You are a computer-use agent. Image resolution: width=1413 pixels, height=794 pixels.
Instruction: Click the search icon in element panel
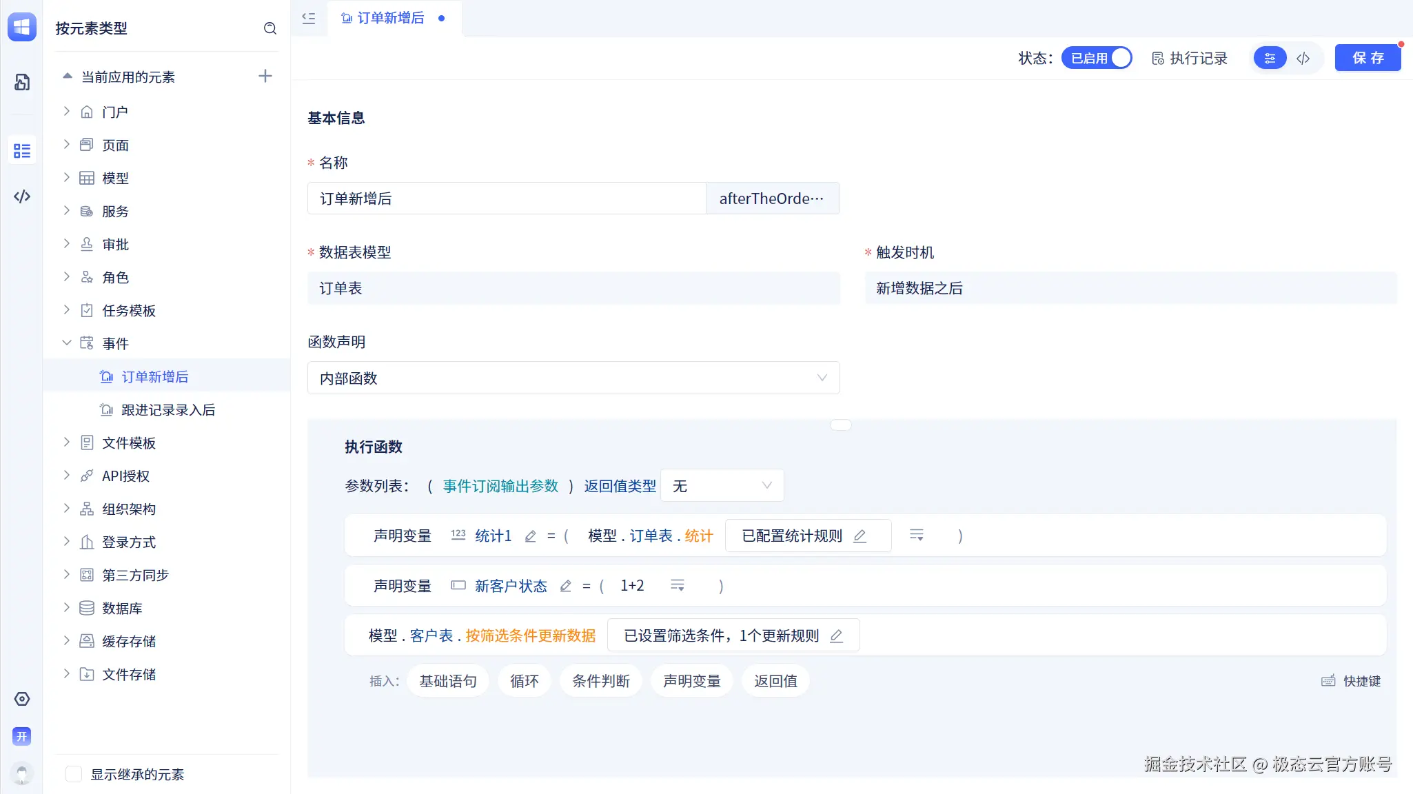coord(270,28)
